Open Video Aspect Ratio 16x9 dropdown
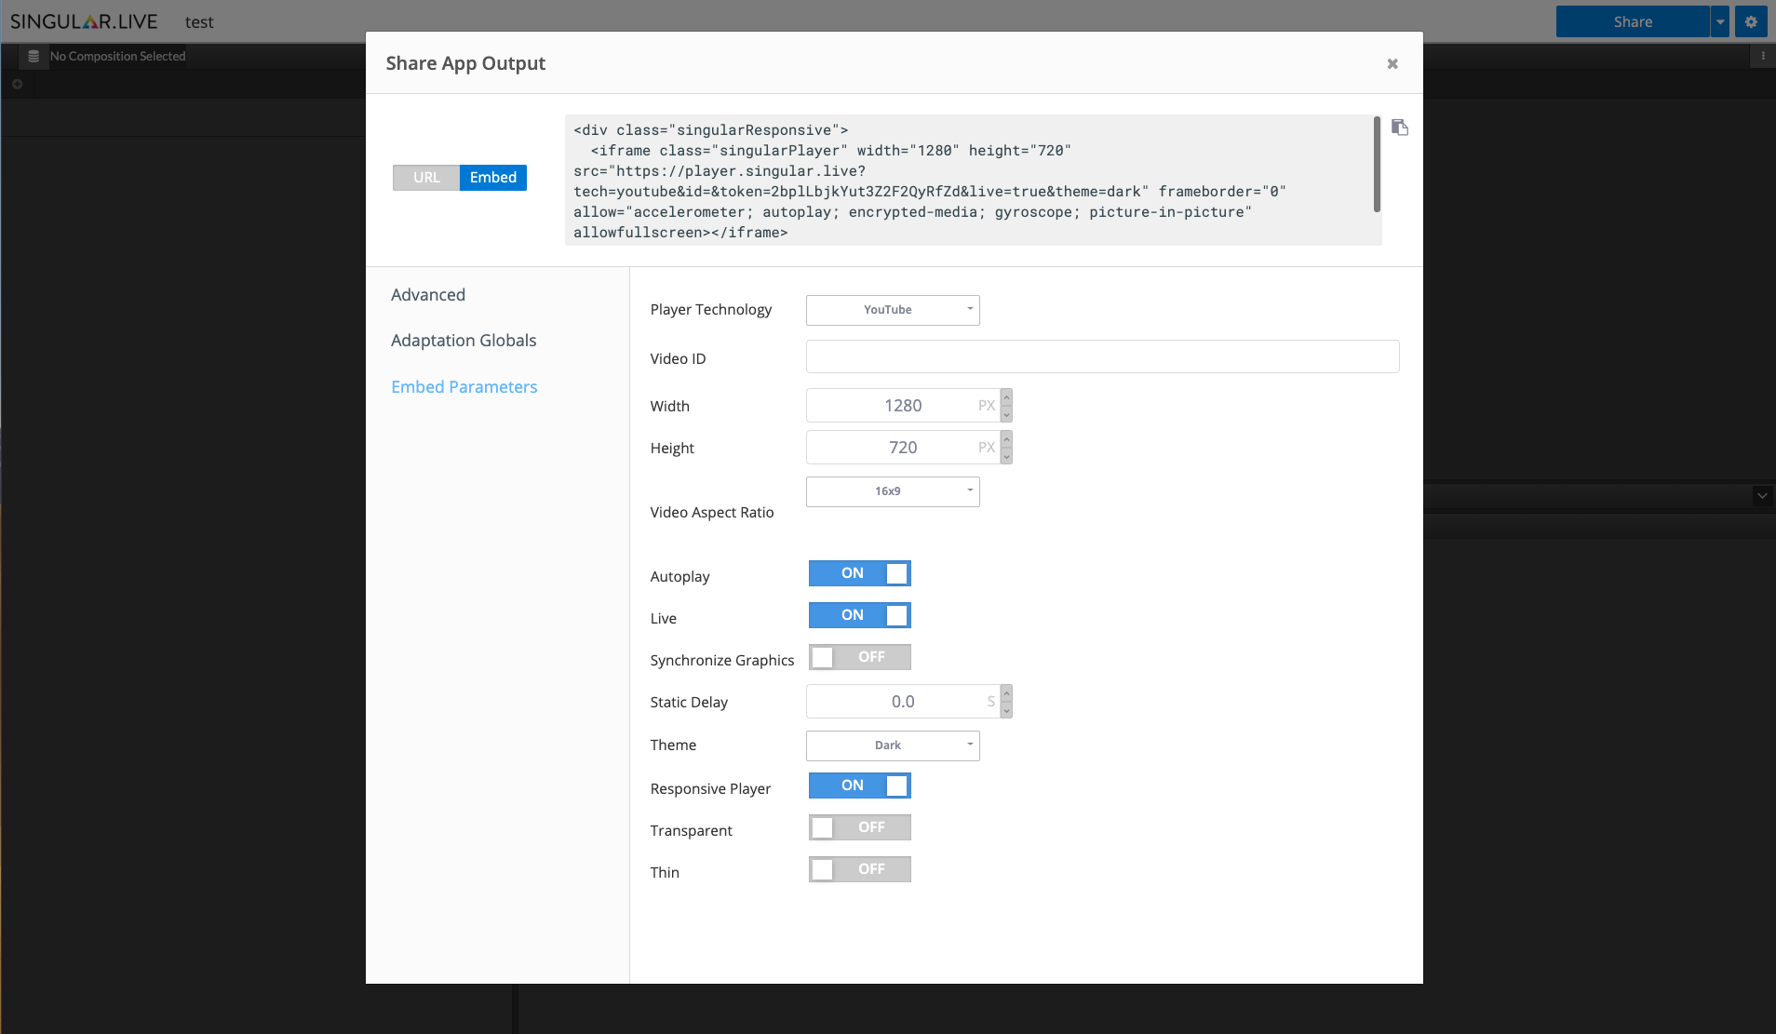Image resolution: width=1776 pixels, height=1034 pixels. 893,491
